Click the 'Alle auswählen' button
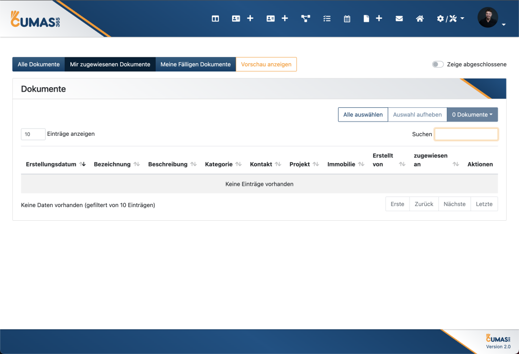 (363, 114)
